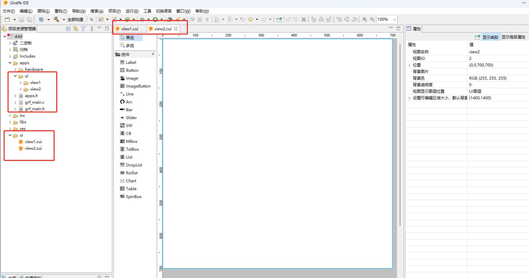
Task: Click the zoom in magnifier icon
Action: [365, 19]
